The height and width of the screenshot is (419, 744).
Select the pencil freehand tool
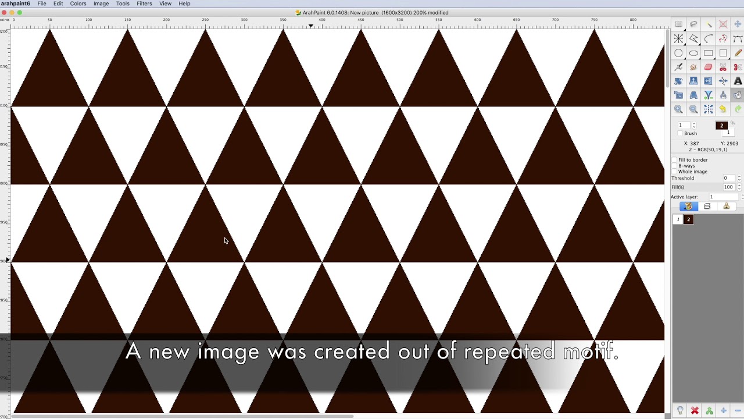738,53
